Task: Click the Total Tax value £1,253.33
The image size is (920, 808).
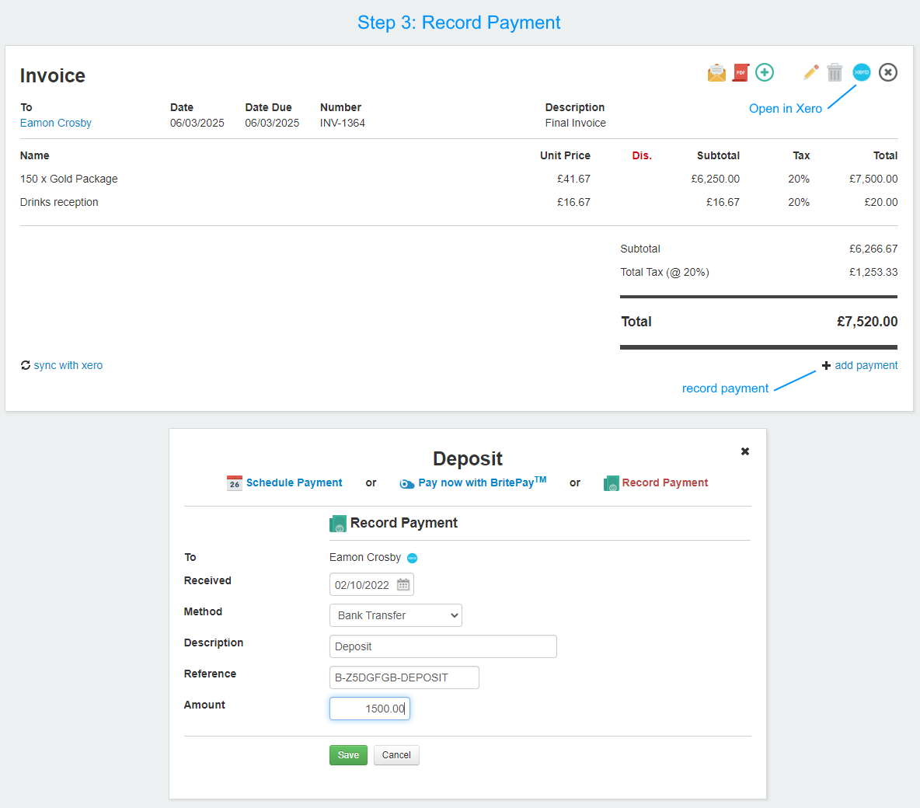Action: [873, 272]
